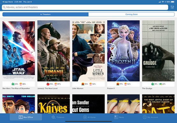Screen dimensions: 177x123
Task: Tap the certified fresh icon under Little Women
Action: [x=83, y=84]
